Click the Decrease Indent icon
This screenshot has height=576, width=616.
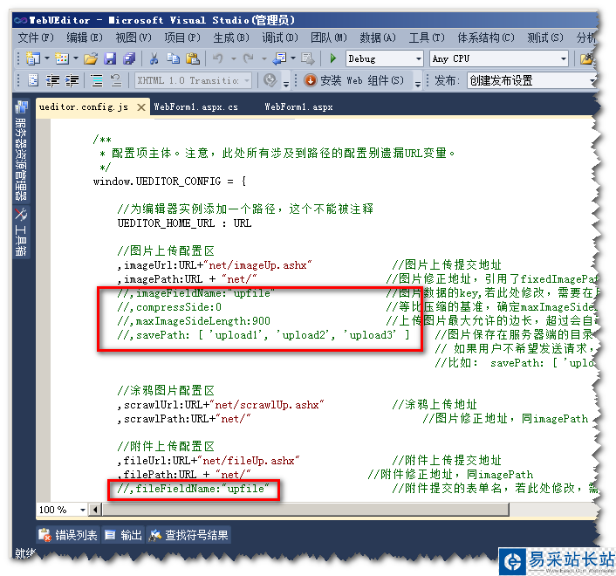(52, 80)
